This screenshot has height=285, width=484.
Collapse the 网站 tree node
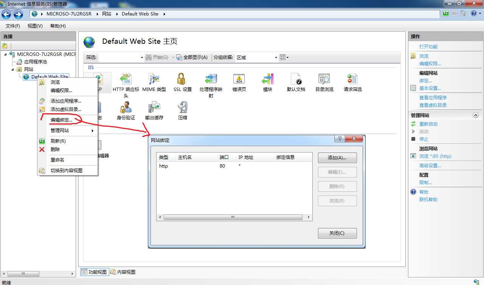pyautogui.click(x=12, y=69)
